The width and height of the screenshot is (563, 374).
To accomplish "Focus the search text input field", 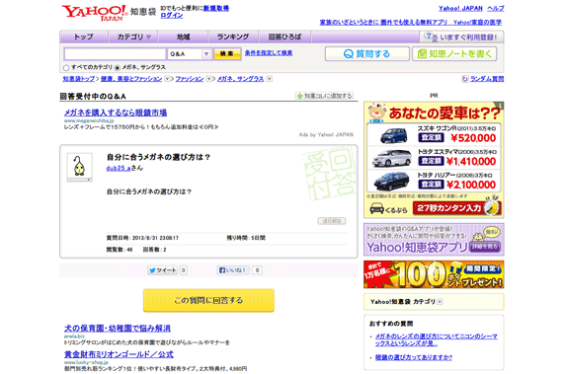I will click(x=115, y=54).
